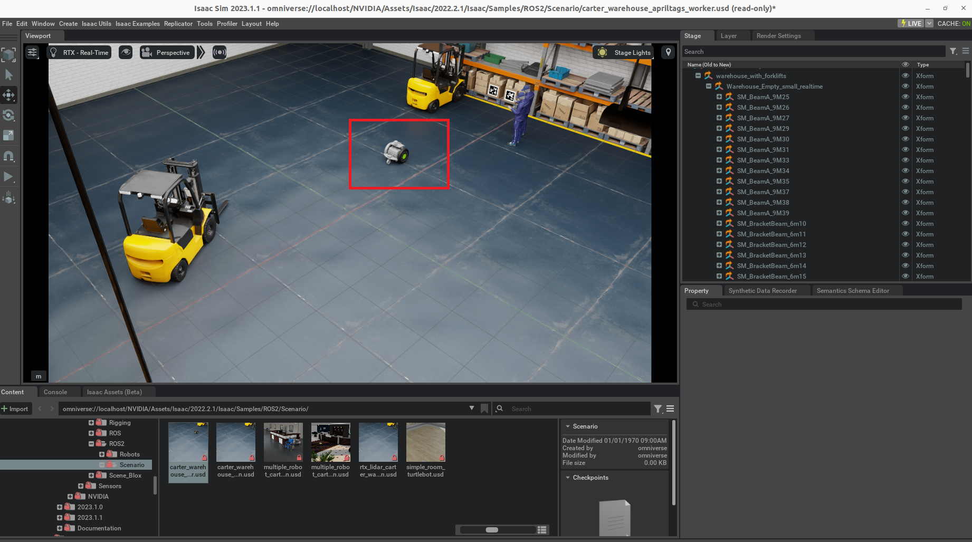Image resolution: width=972 pixels, height=542 pixels.
Task: Select the Scale gizmo tool
Action: [8, 136]
